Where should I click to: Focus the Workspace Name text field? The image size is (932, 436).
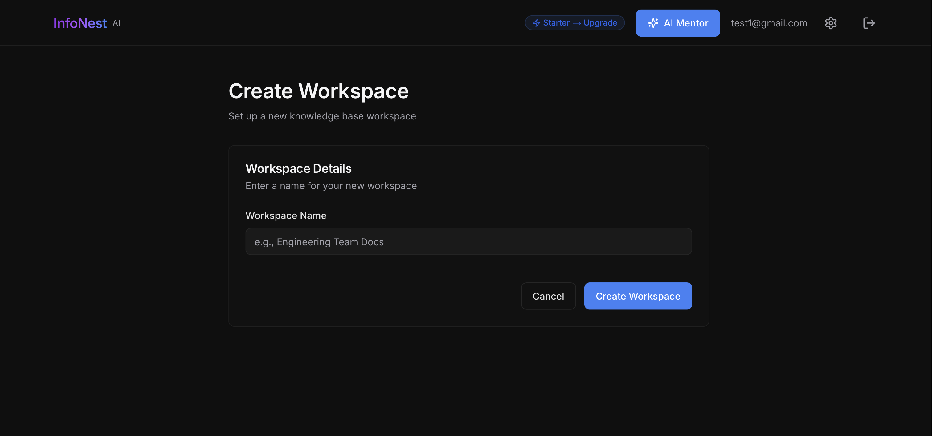pos(468,241)
